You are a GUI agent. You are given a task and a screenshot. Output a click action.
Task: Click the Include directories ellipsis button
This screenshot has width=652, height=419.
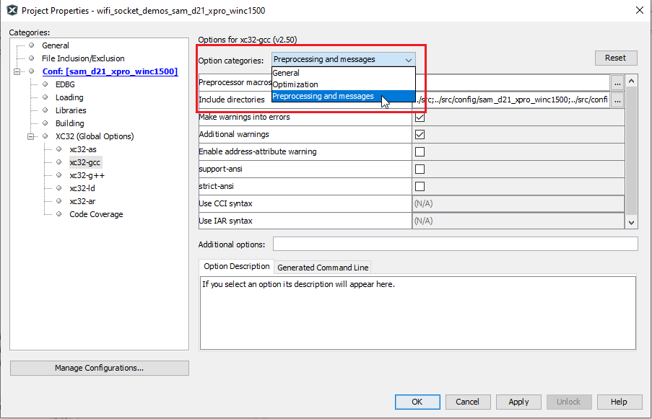click(x=618, y=100)
